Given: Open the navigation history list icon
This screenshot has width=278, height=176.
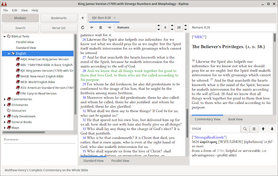Looking at the screenshot, I should click(x=100, y=27).
